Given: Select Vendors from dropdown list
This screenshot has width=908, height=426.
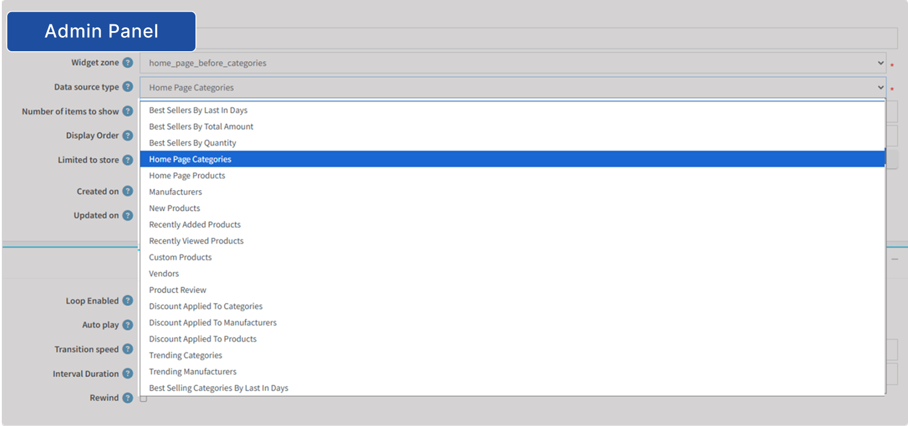Looking at the screenshot, I should (x=512, y=274).
